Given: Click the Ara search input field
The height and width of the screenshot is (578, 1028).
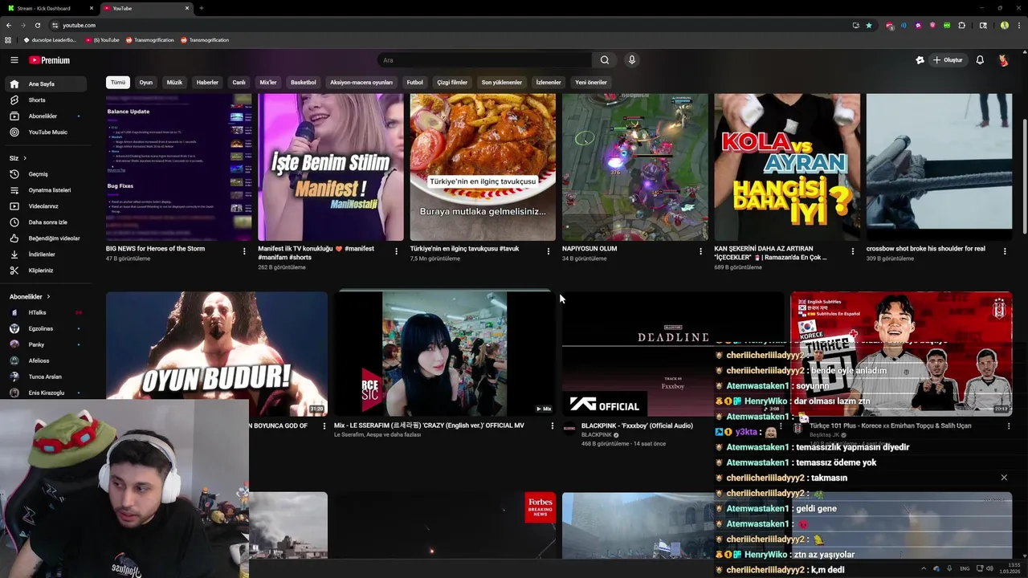Looking at the screenshot, I should 484,60.
